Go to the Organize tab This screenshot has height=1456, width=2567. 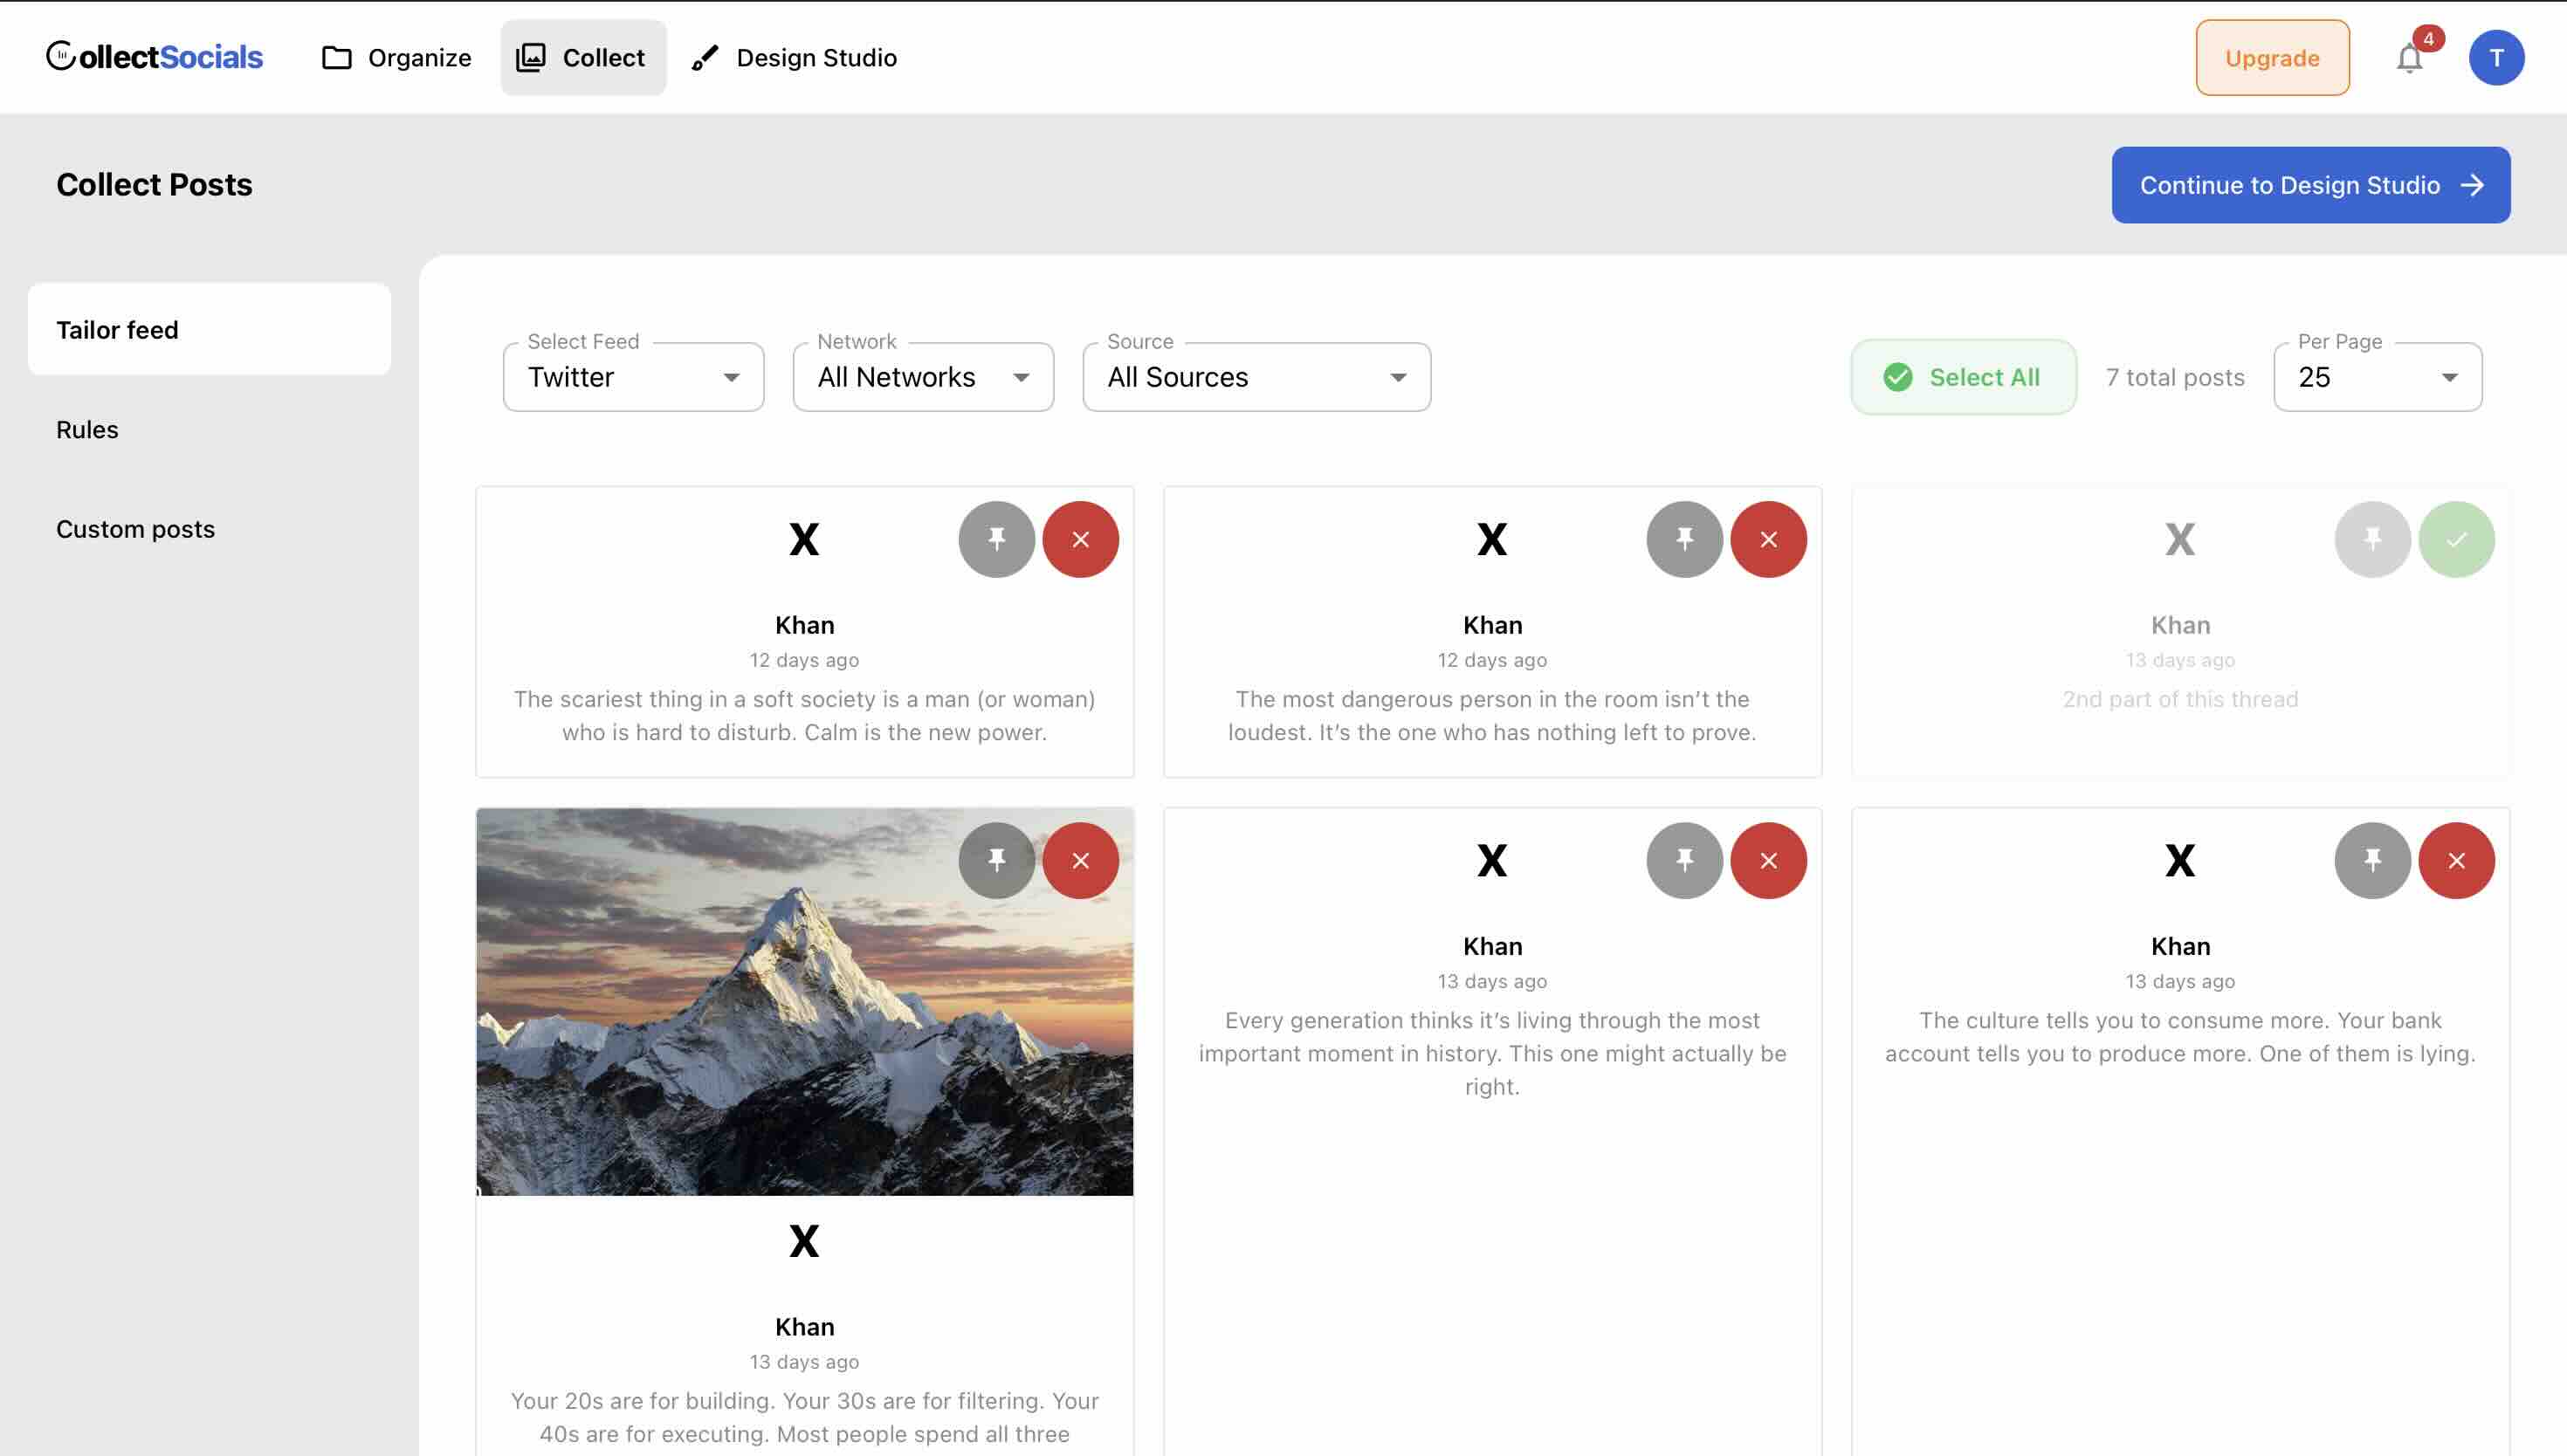coord(396,57)
